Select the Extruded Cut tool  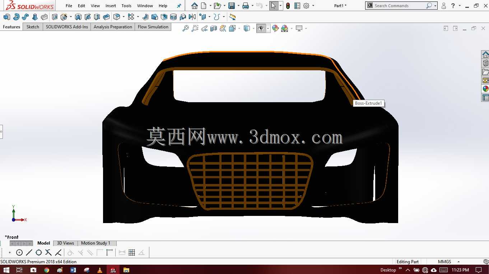55,17
